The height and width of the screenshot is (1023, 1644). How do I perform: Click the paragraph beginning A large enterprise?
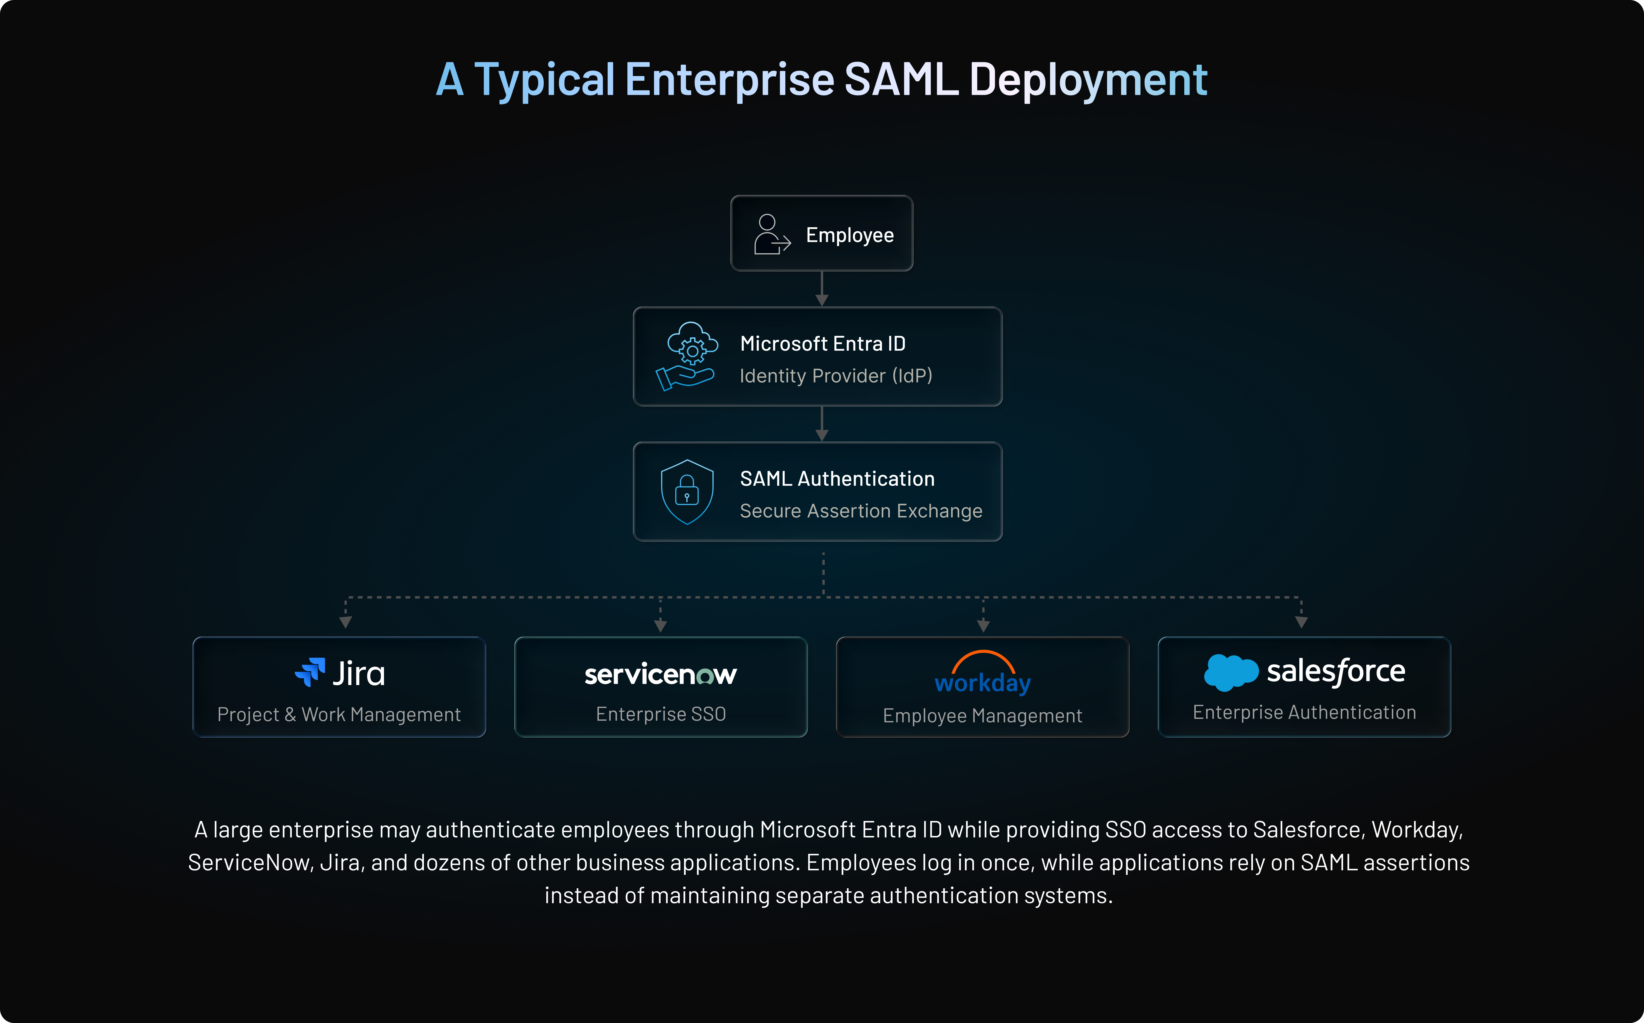coord(828,863)
